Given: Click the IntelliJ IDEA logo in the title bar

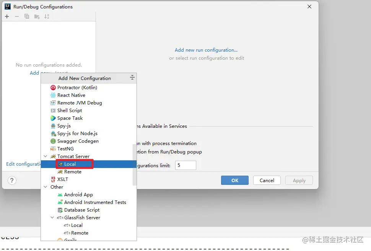Looking at the screenshot, I should [x=8, y=7].
